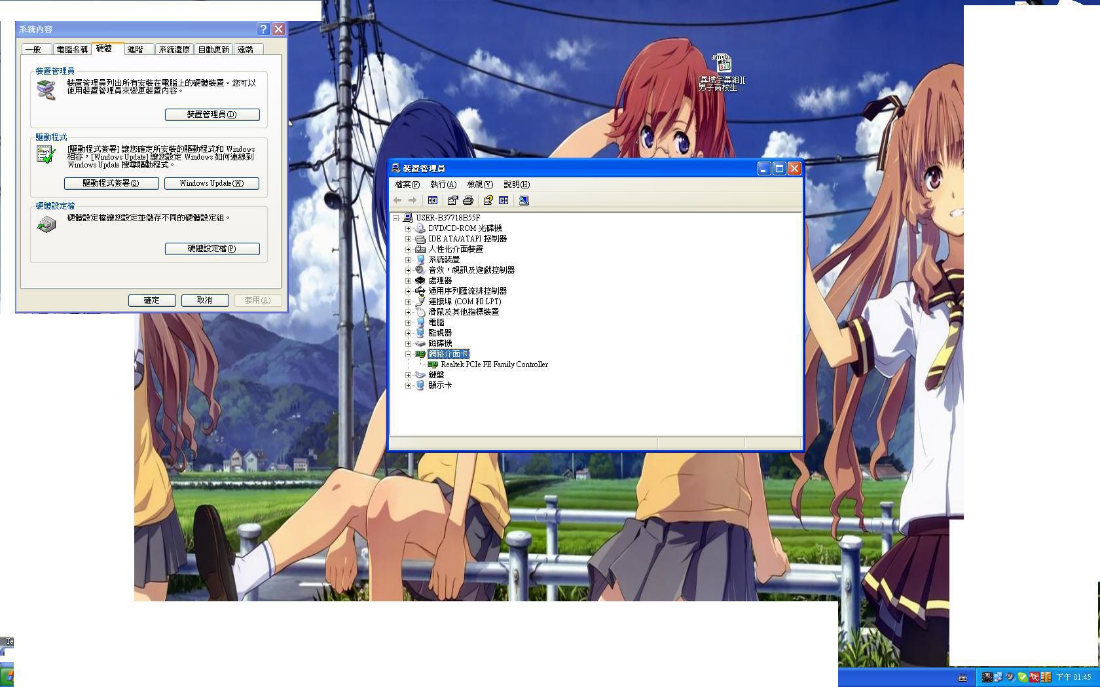This screenshot has width=1100, height=687.
Task: Collapse the 網路介面卡 node
Action: coord(408,354)
